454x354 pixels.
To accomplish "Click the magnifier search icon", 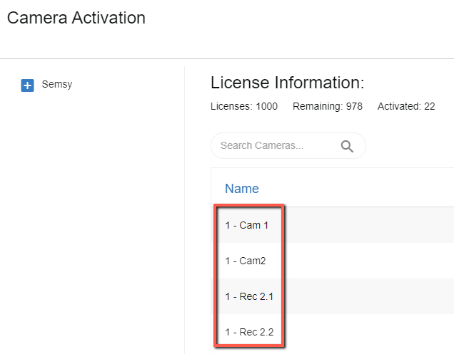I will (347, 146).
